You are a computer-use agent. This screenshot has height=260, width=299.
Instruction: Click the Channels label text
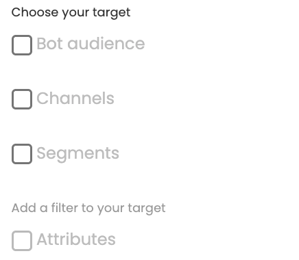75,99
